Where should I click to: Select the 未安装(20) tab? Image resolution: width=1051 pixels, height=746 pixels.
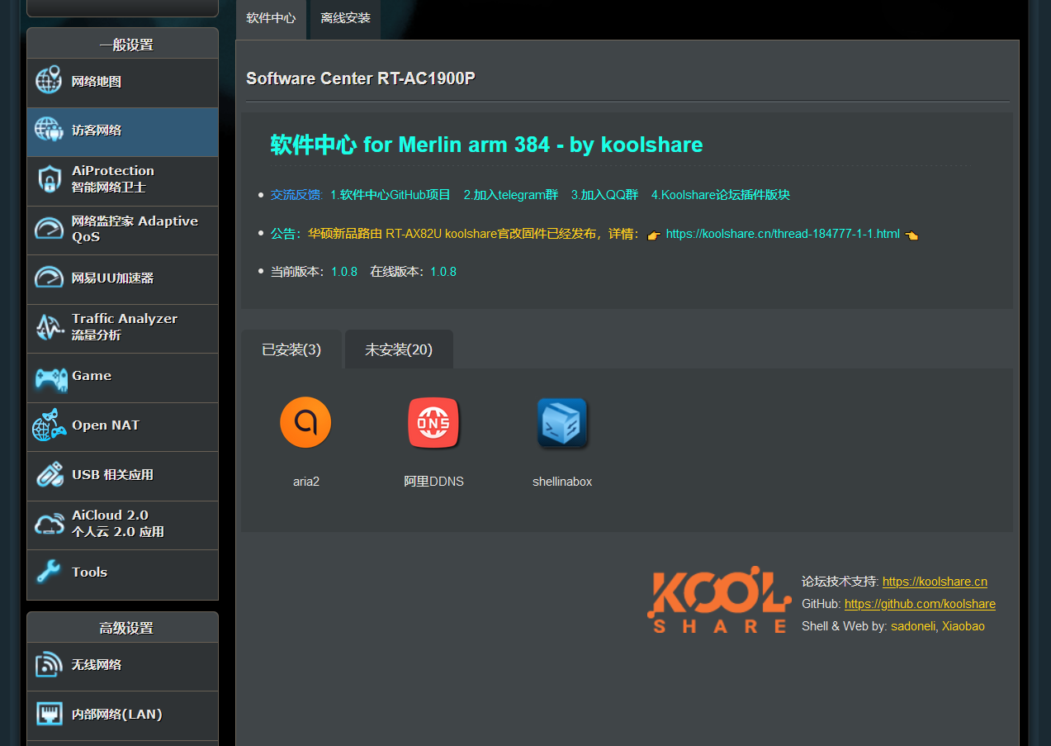point(399,349)
